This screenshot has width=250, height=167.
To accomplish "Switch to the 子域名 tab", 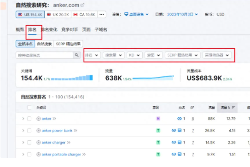I will coord(101,29).
